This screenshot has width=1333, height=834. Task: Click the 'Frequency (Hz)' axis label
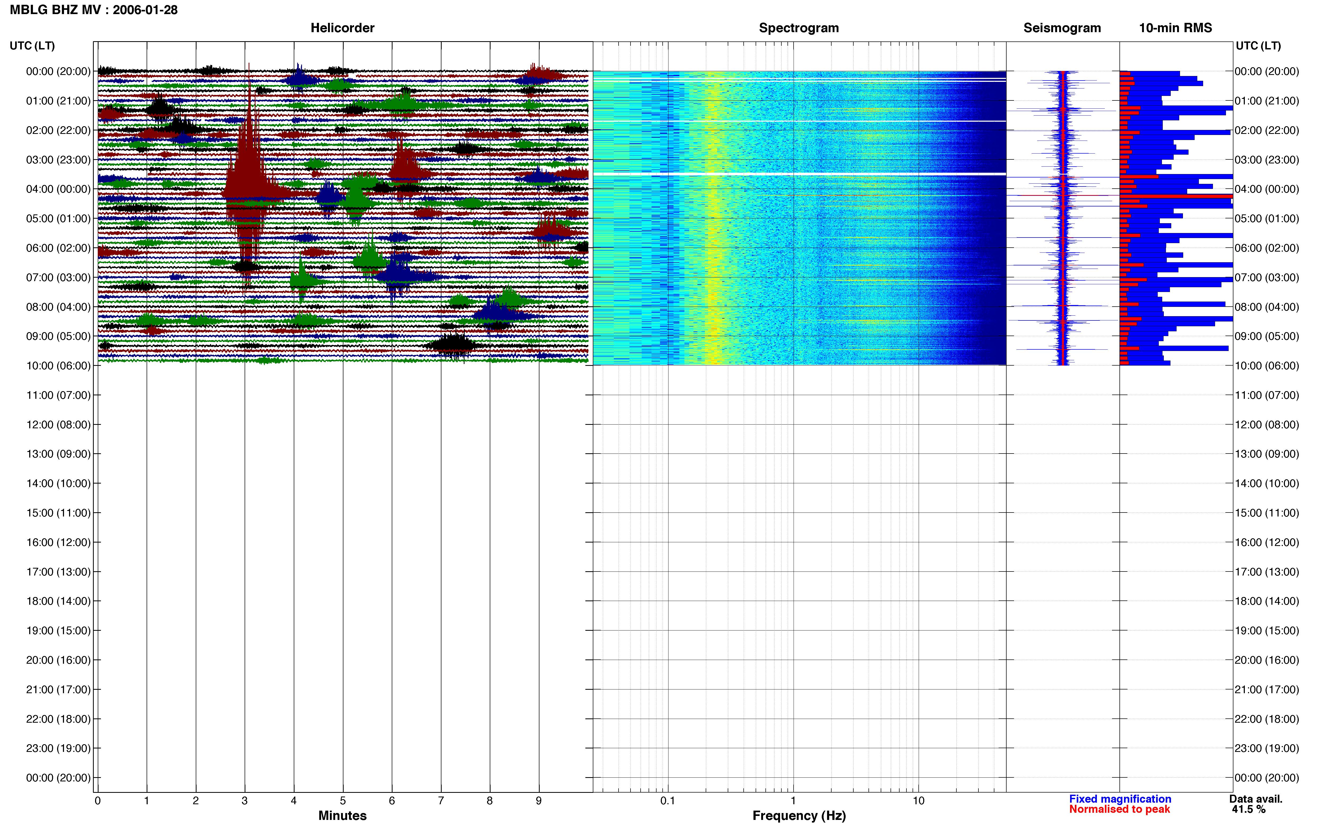pyautogui.click(x=799, y=816)
